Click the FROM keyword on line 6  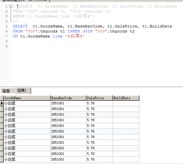18,31
